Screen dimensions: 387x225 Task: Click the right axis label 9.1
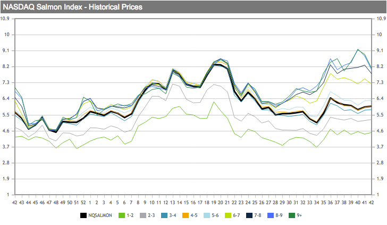(x=380, y=51)
